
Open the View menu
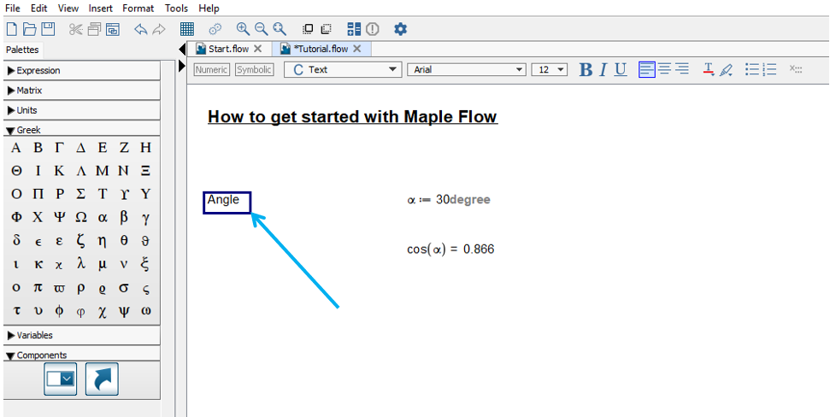(68, 9)
